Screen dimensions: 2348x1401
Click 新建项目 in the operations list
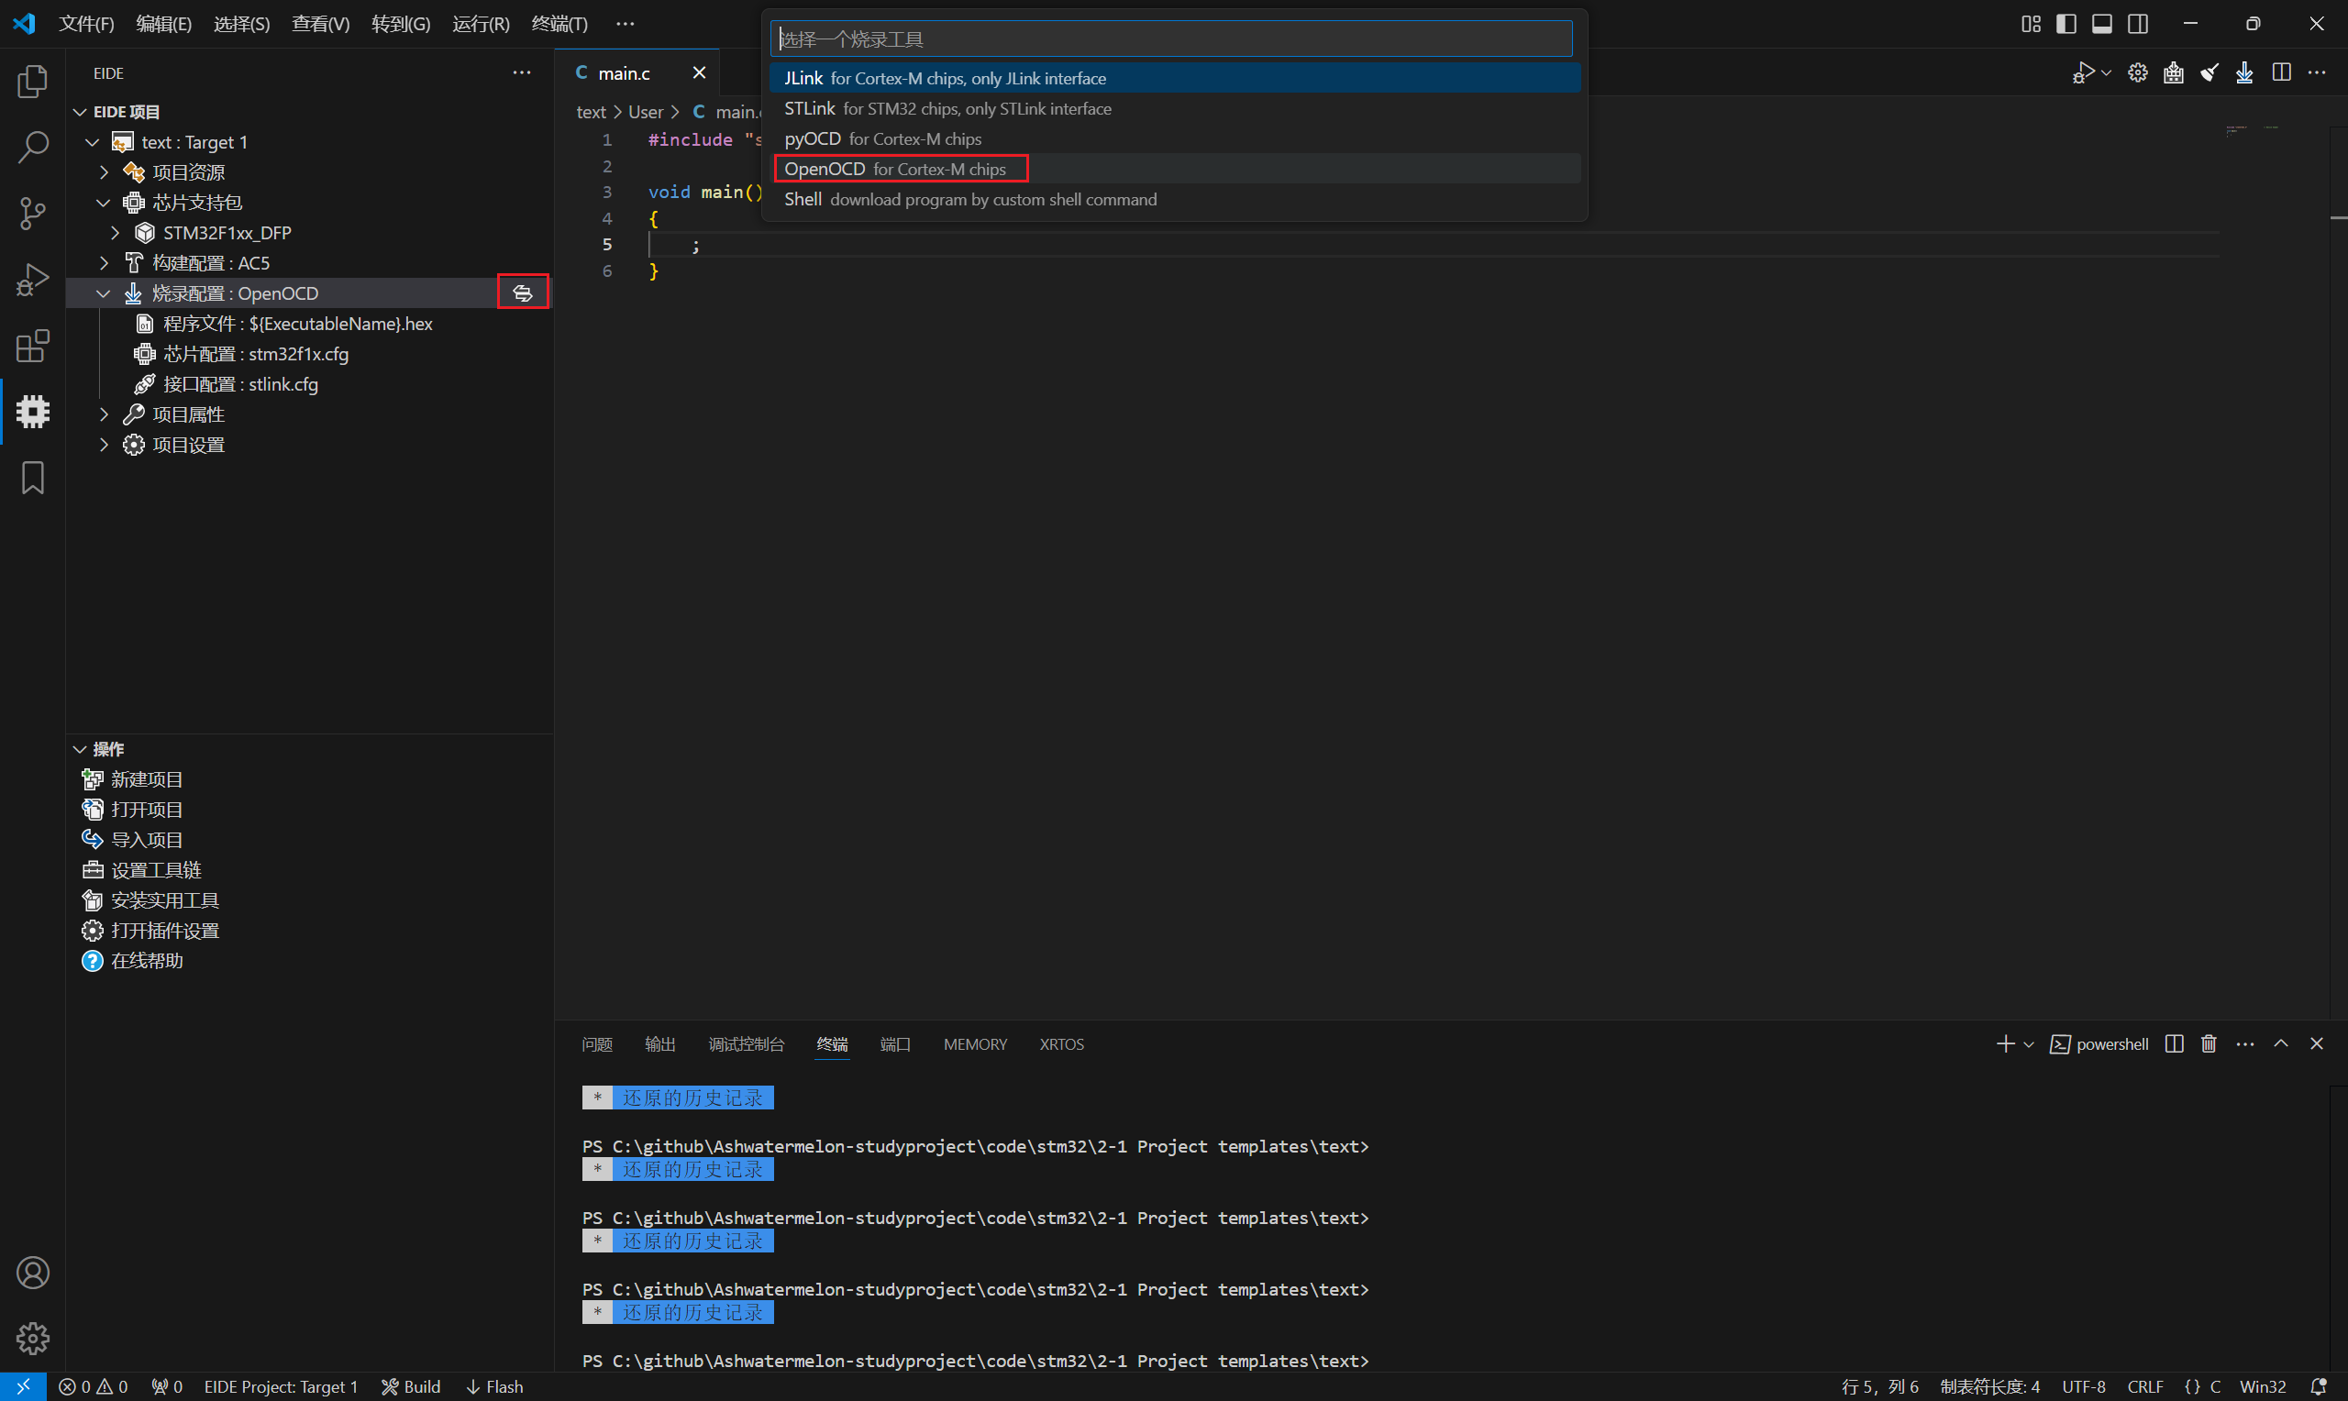(x=147, y=779)
